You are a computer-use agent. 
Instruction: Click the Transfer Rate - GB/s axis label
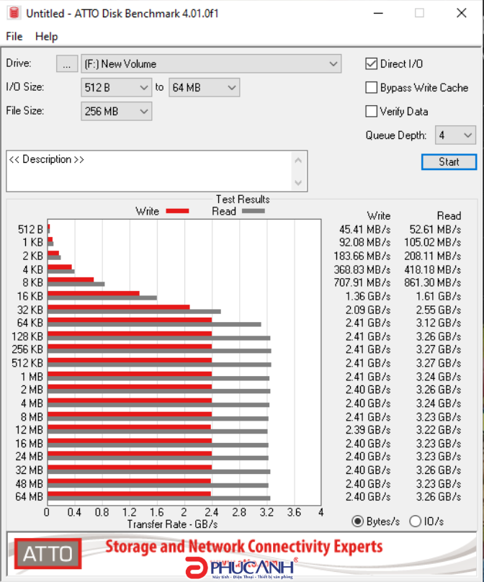pyautogui.click(x=173, y=524)
